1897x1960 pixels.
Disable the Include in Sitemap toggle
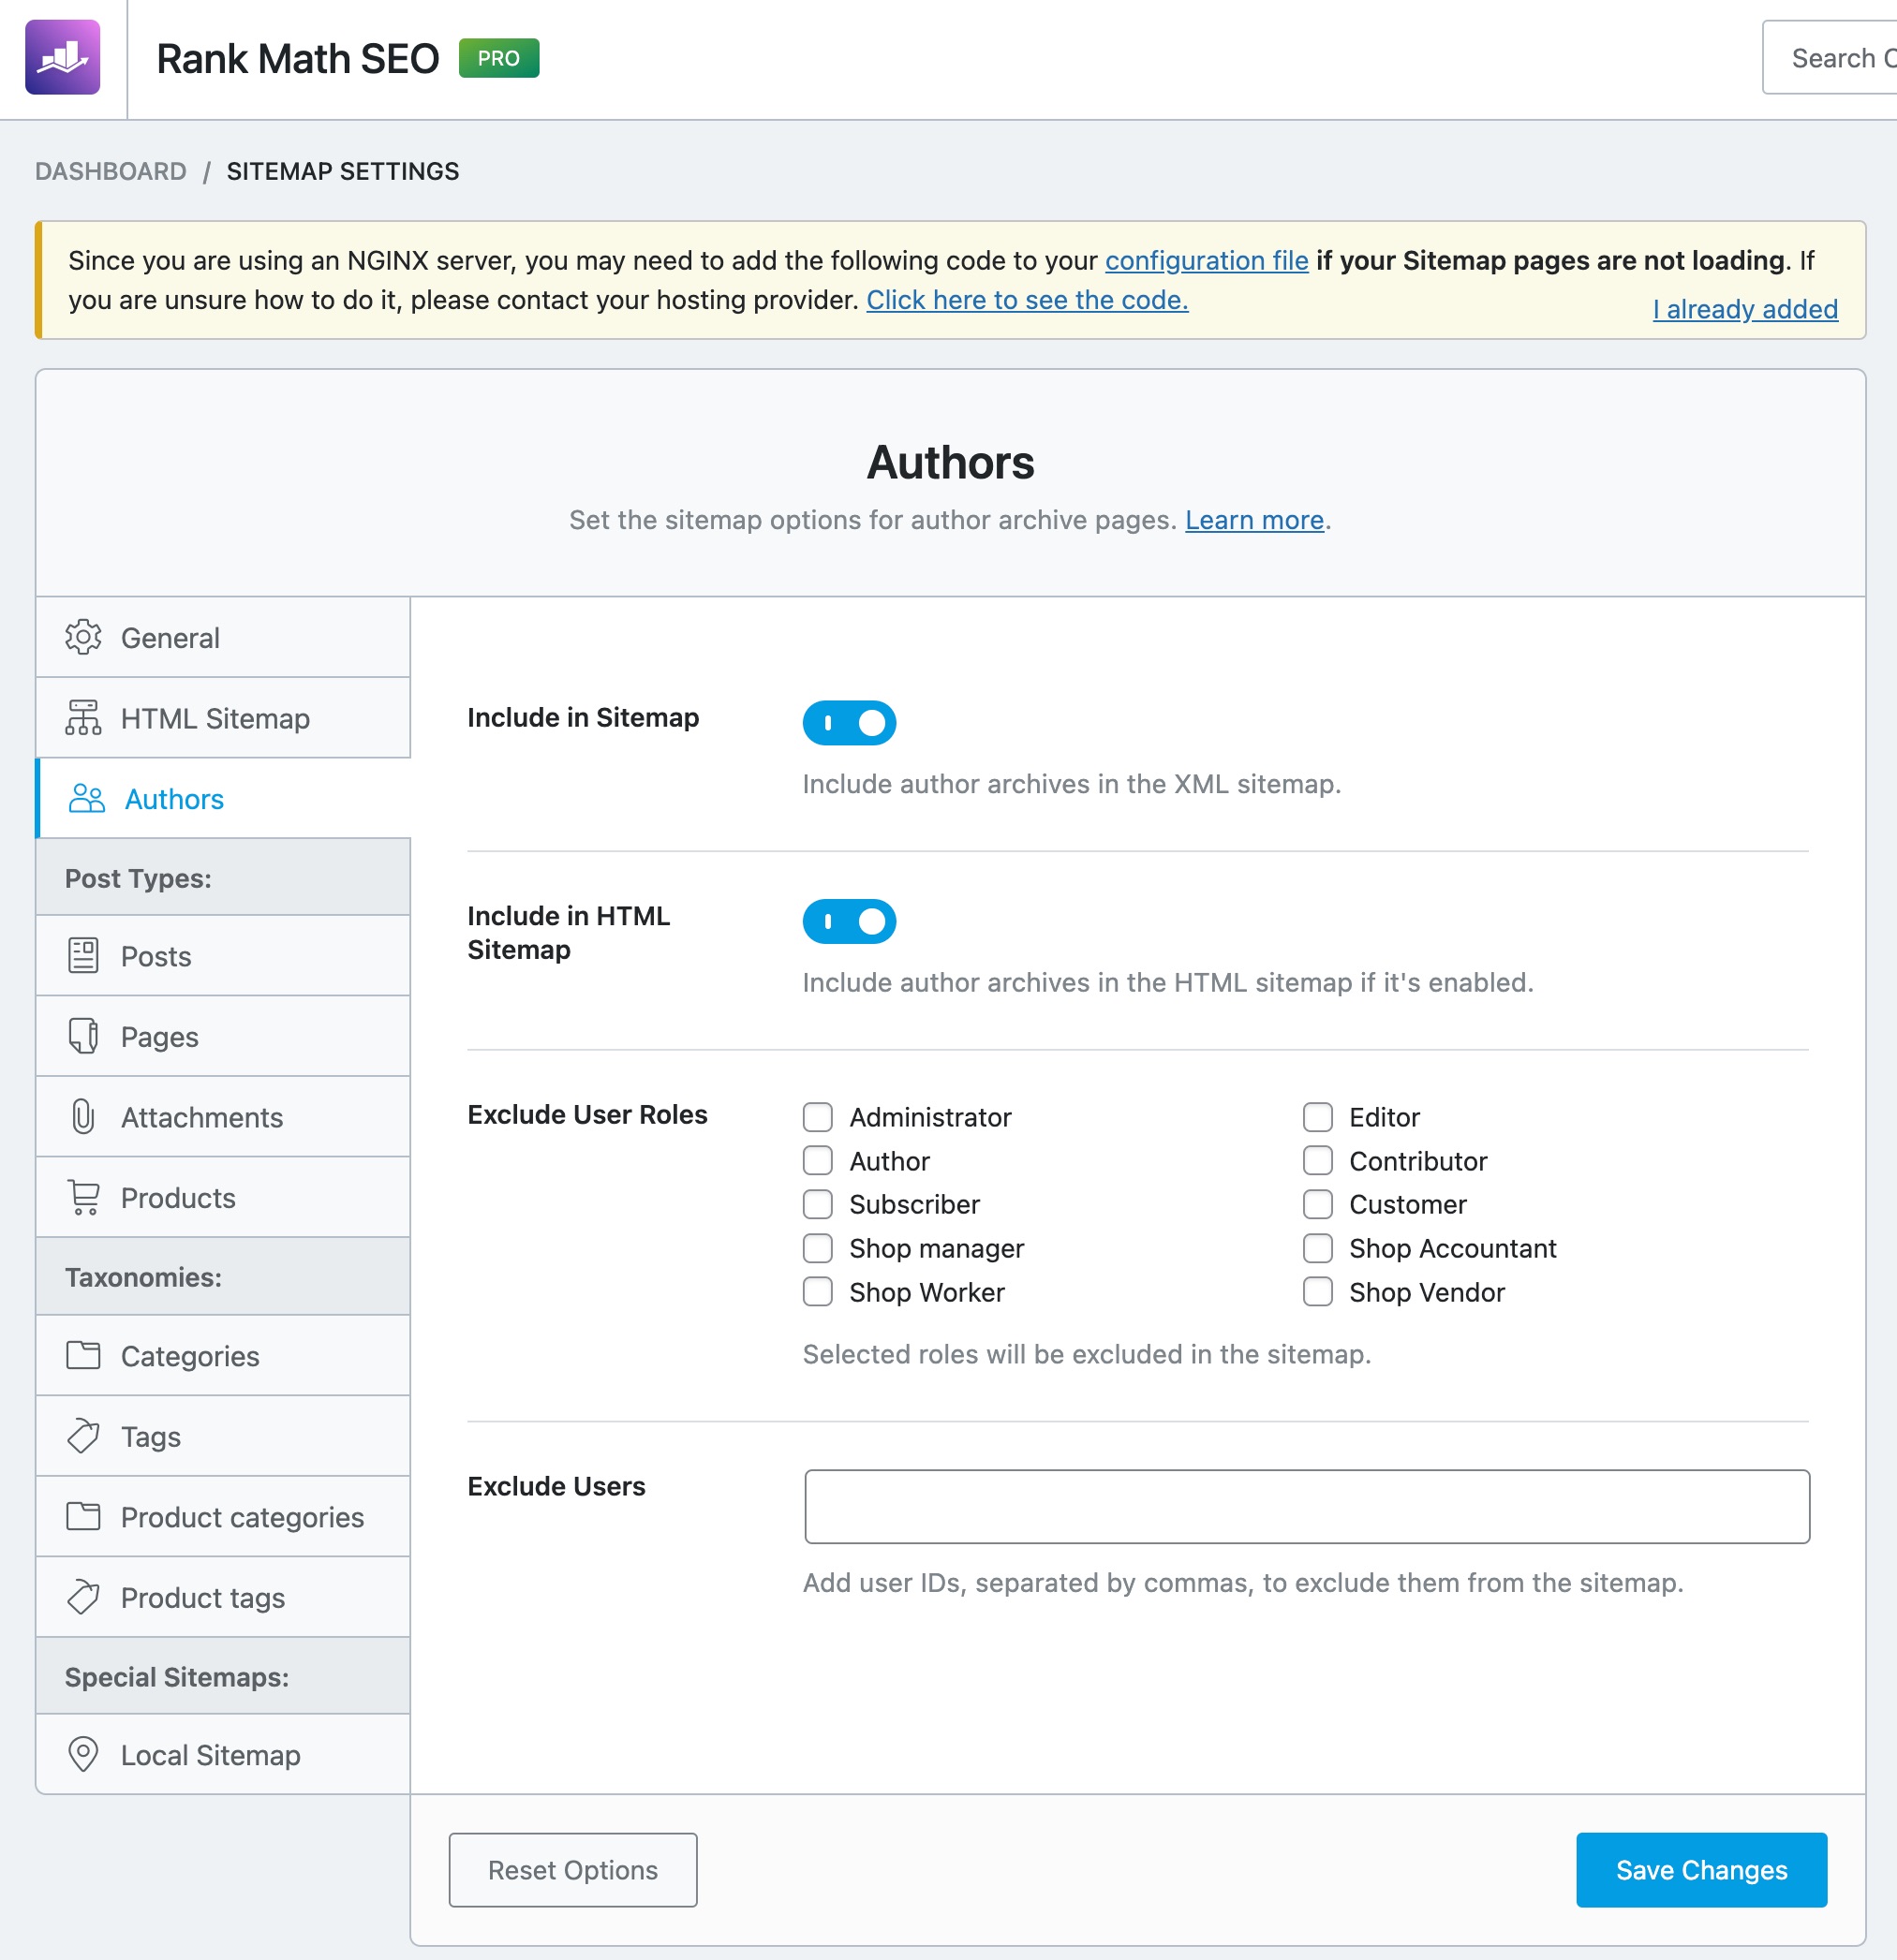pyautogui.click(x=850, y=722)
